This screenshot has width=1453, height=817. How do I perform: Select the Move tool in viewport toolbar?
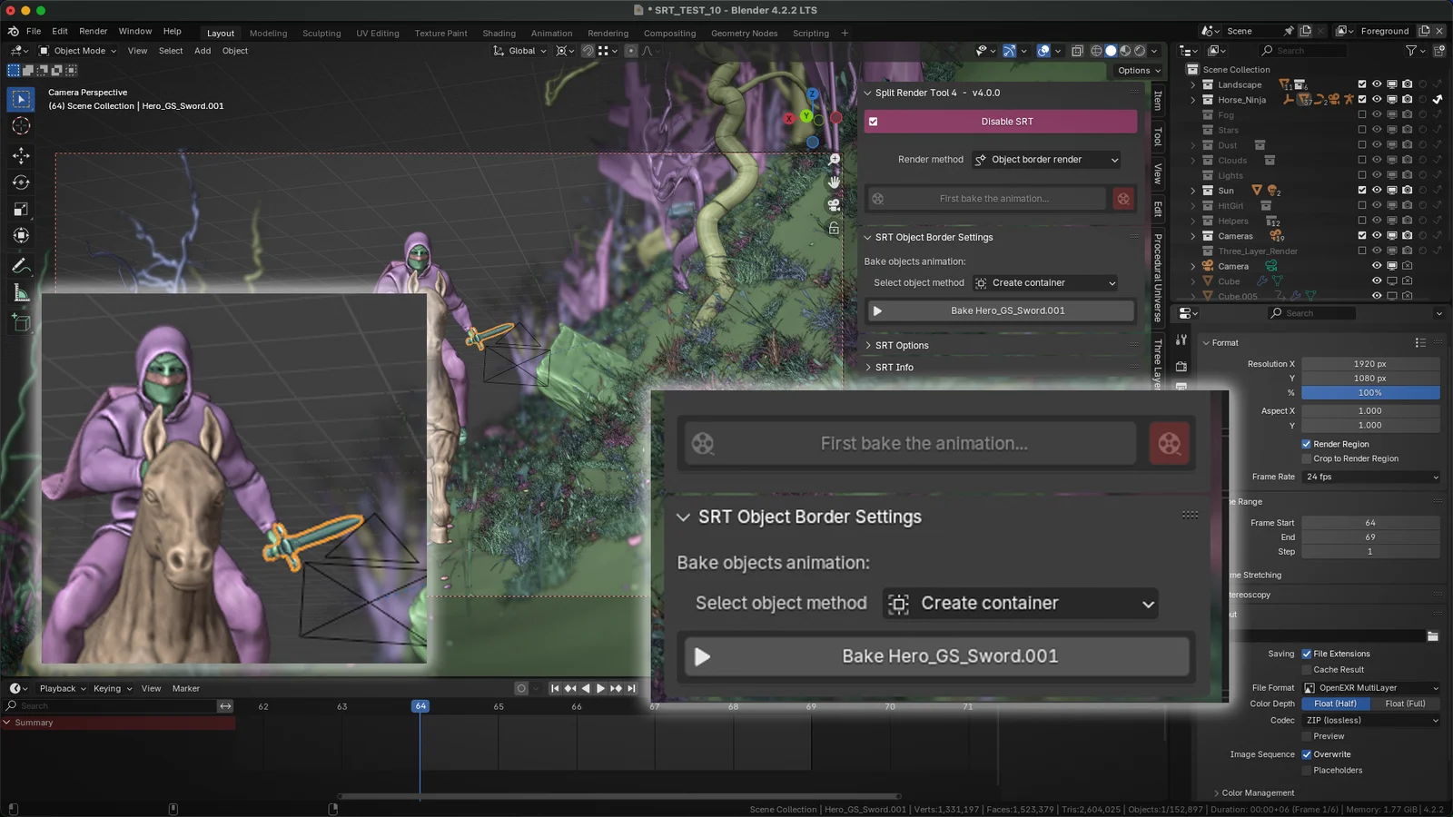(20, 155)
